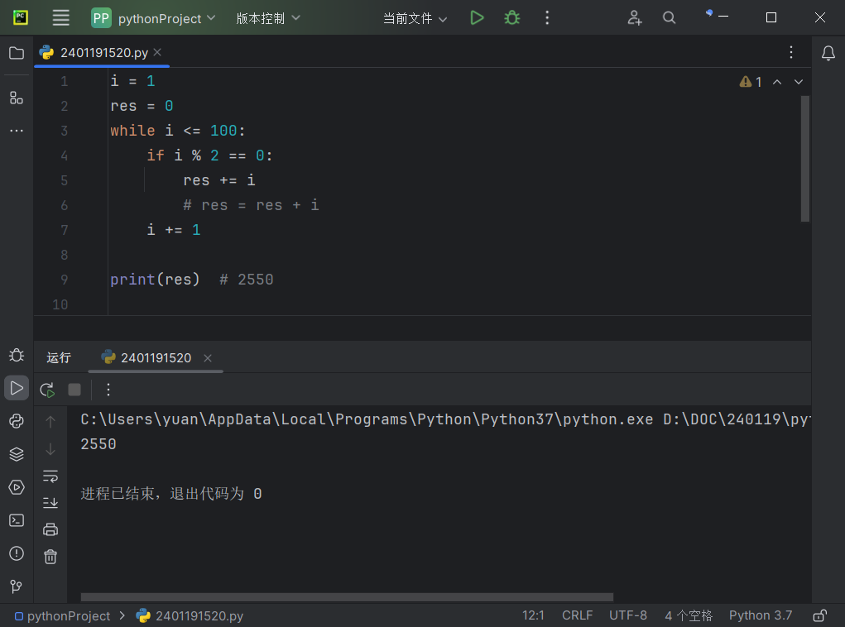Open Search Everywhere magnifier icon

pos(669,17)
